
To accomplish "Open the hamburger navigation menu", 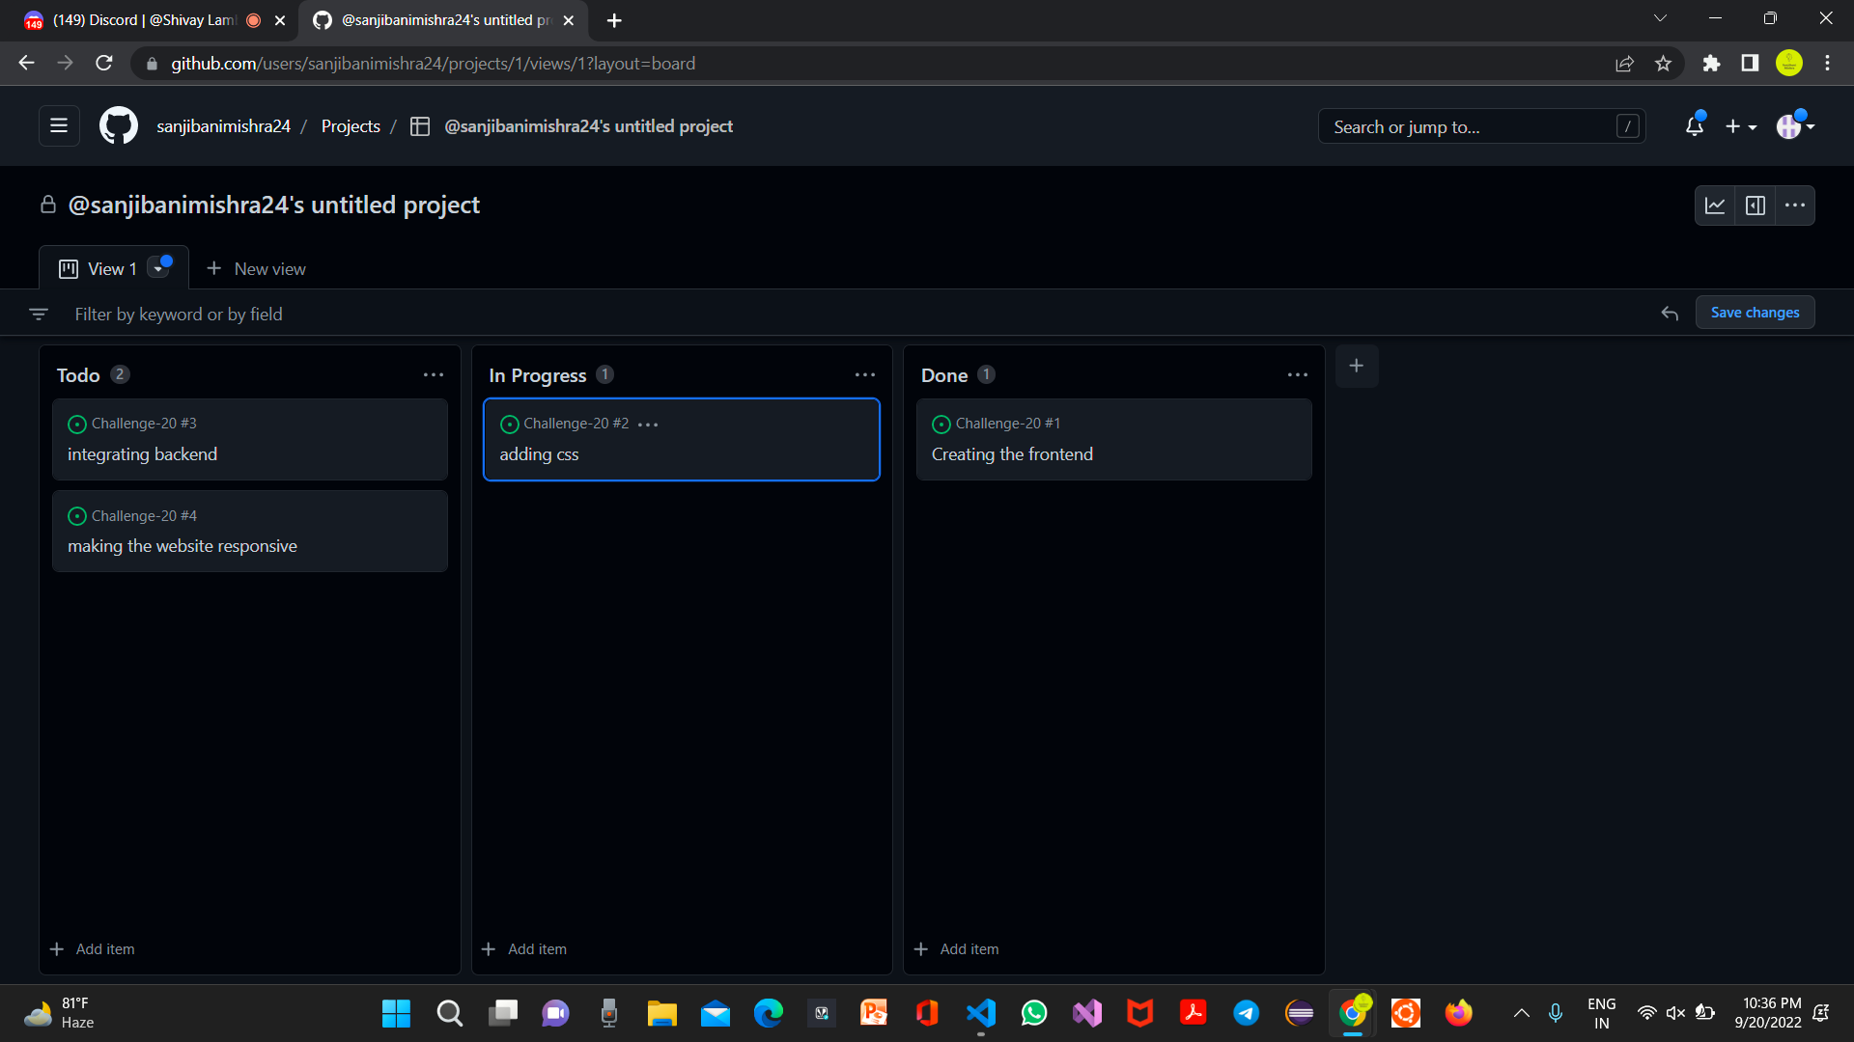I will pyautogui.click(x=59, y=126).
